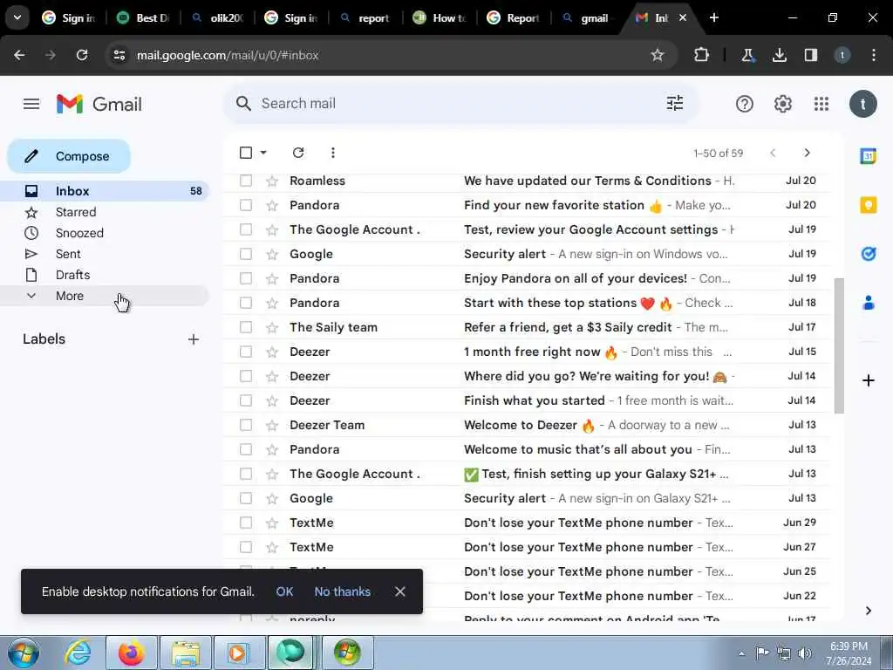Hide the side panel arrow

868,611
